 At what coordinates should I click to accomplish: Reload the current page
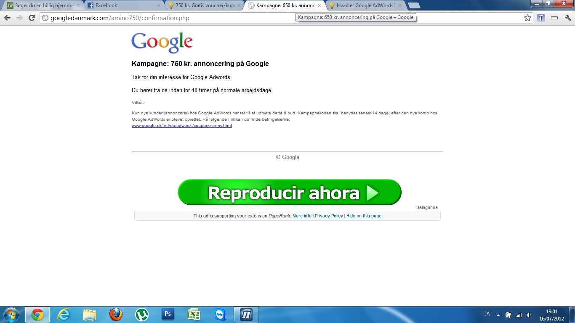32,18
